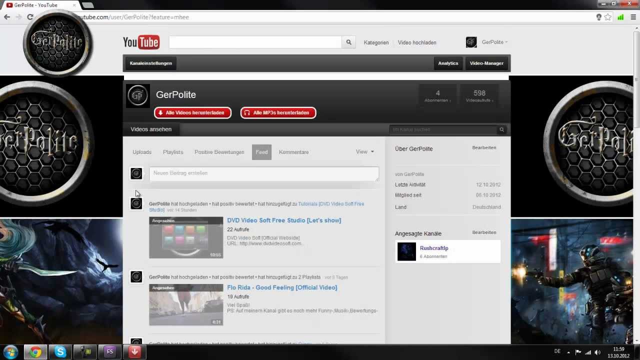Image resolution: width=640 pixels, height=360 pixels.
Task: Open Skype from the taskbar
Action: [x=60, y=352]
